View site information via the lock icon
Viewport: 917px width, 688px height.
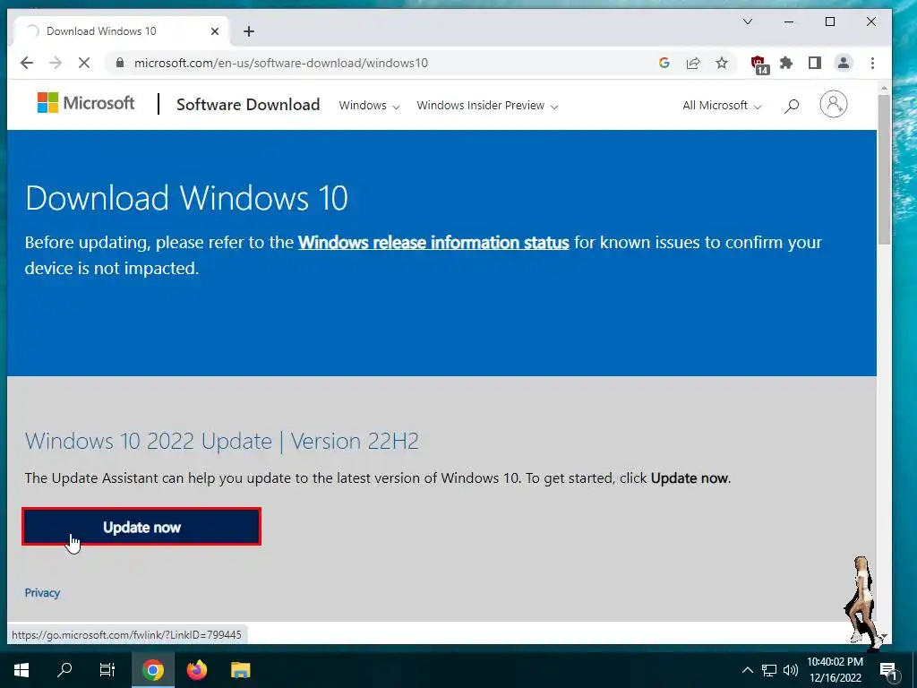point(120,64)
